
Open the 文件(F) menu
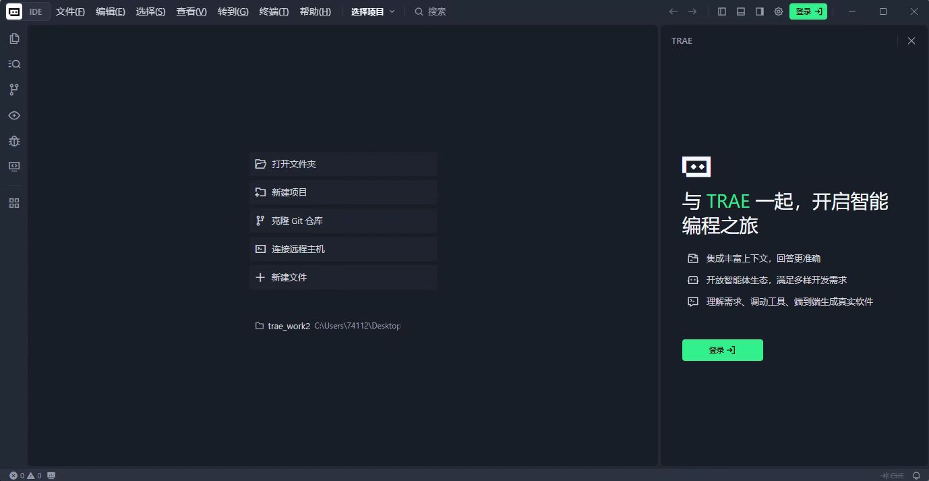click(70, 11)
